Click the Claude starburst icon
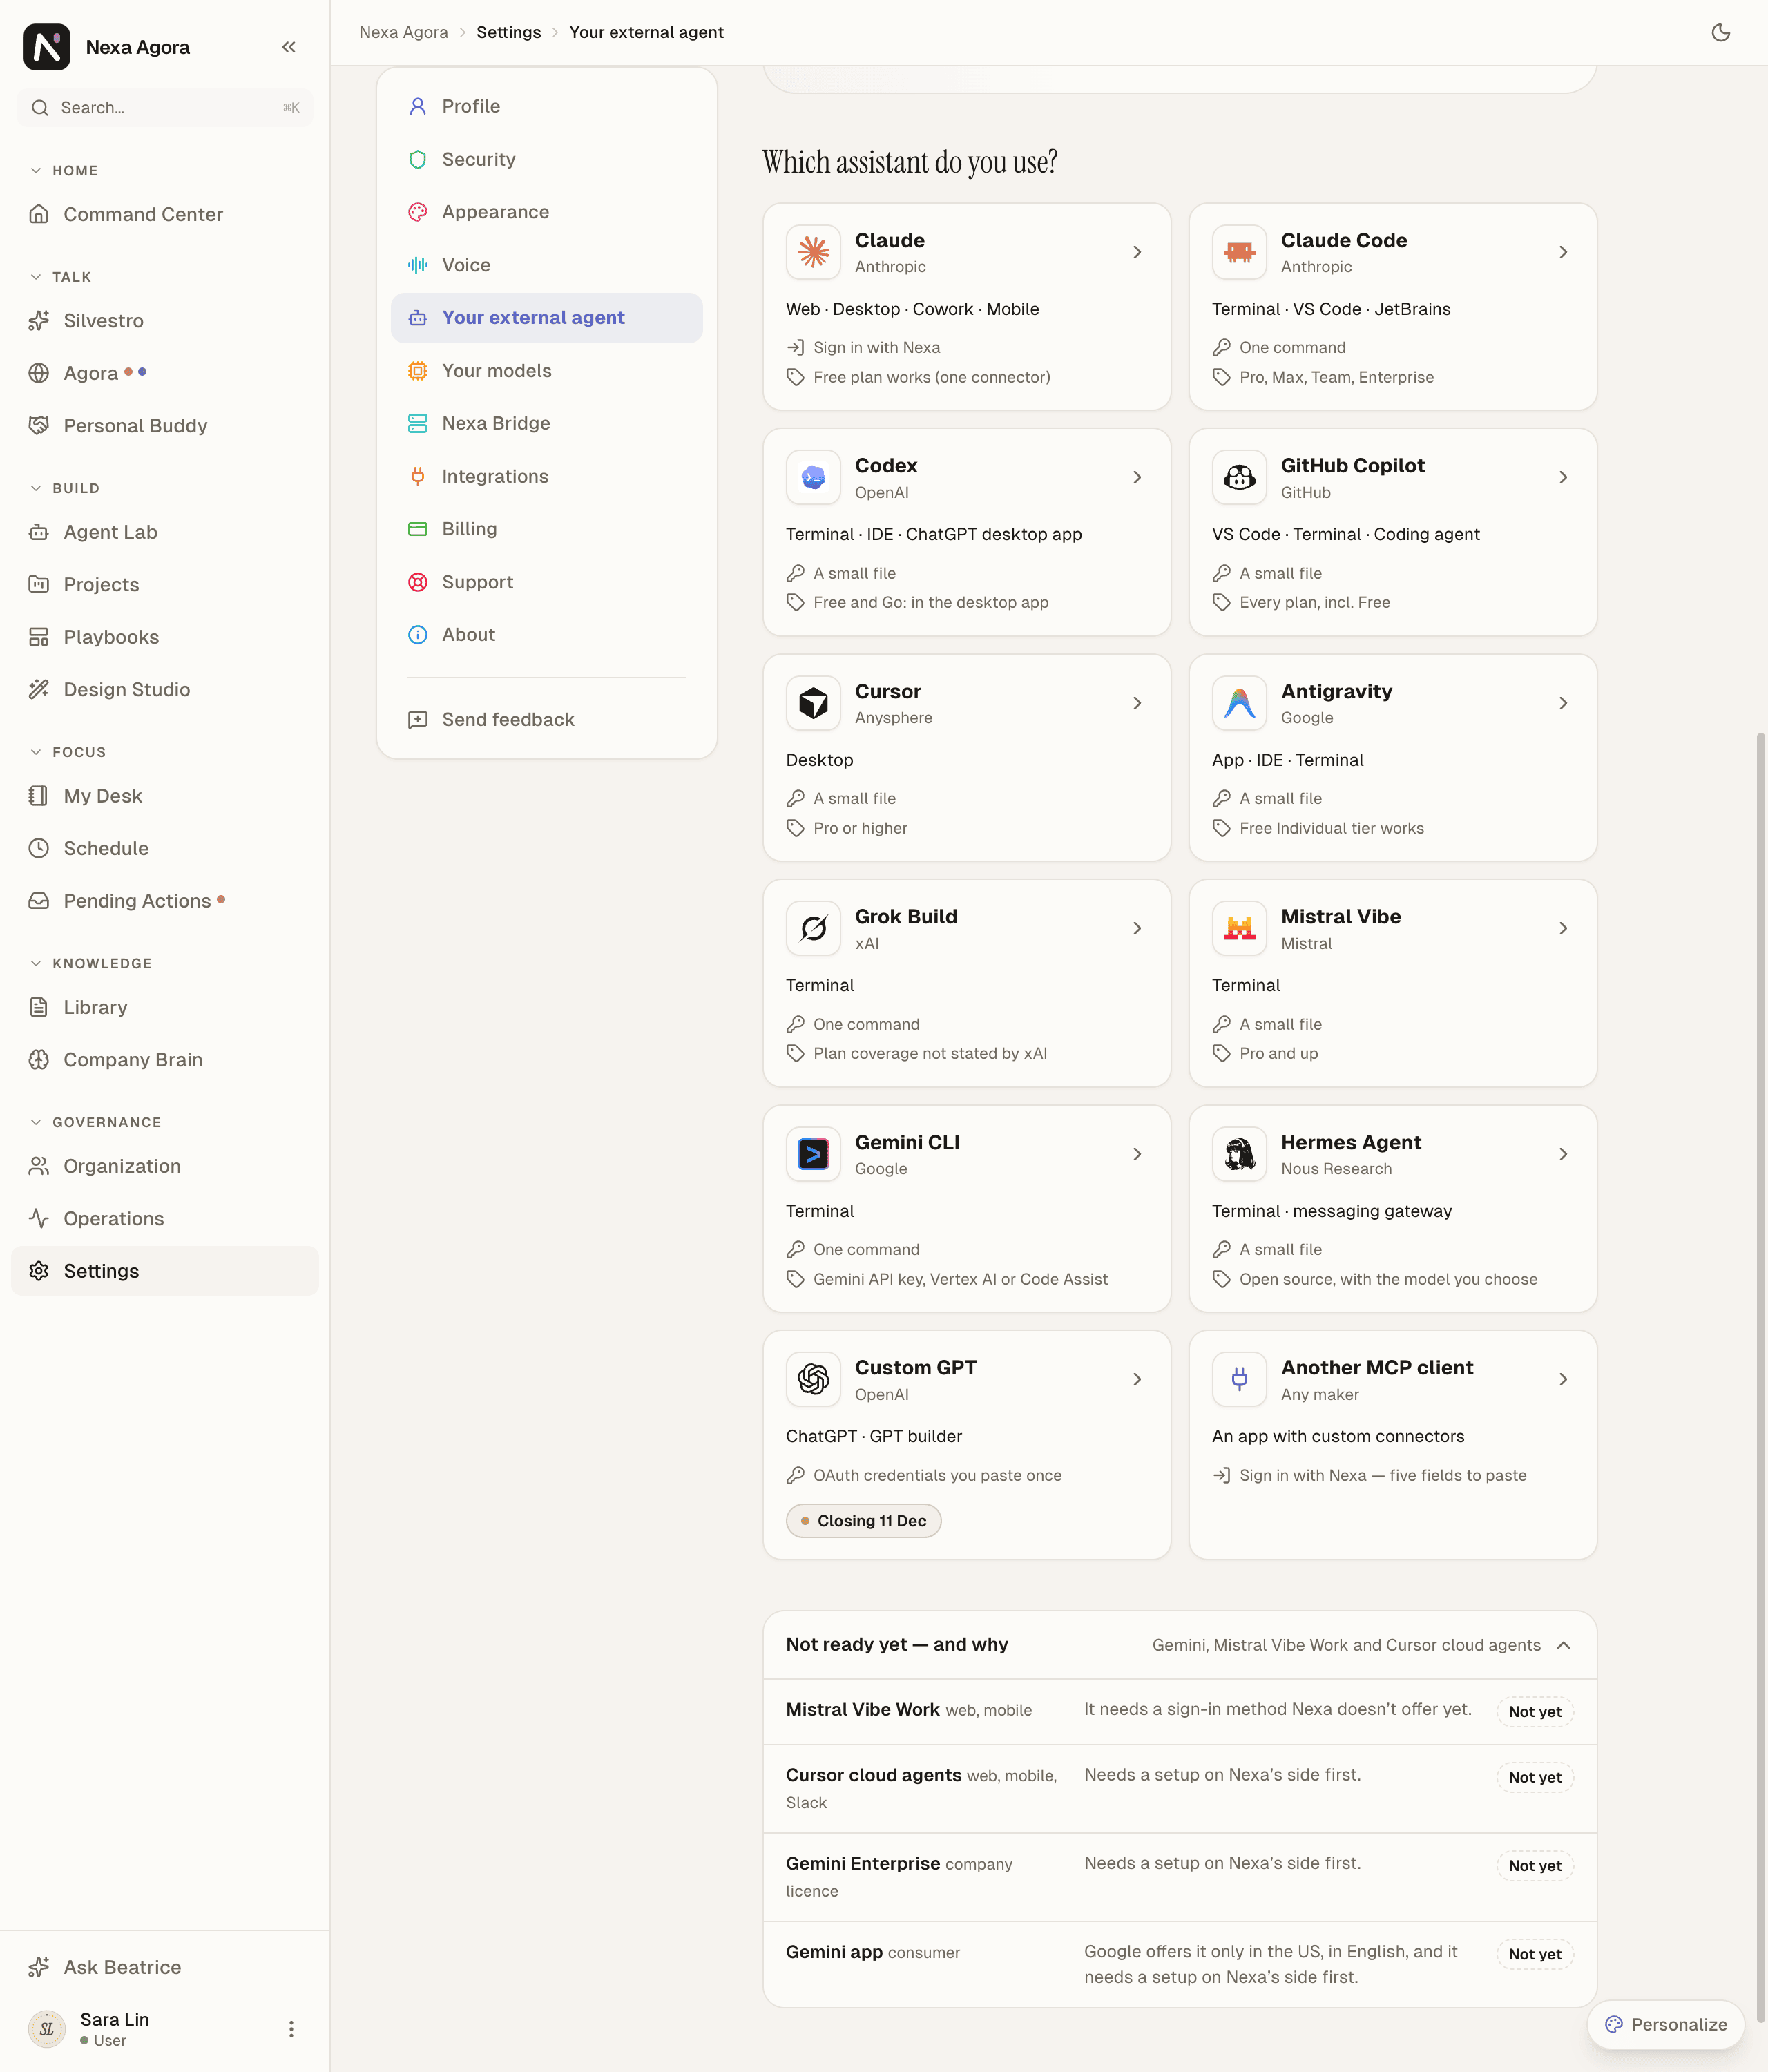This screenshot has height=2072, width=1768. [813, 252]
